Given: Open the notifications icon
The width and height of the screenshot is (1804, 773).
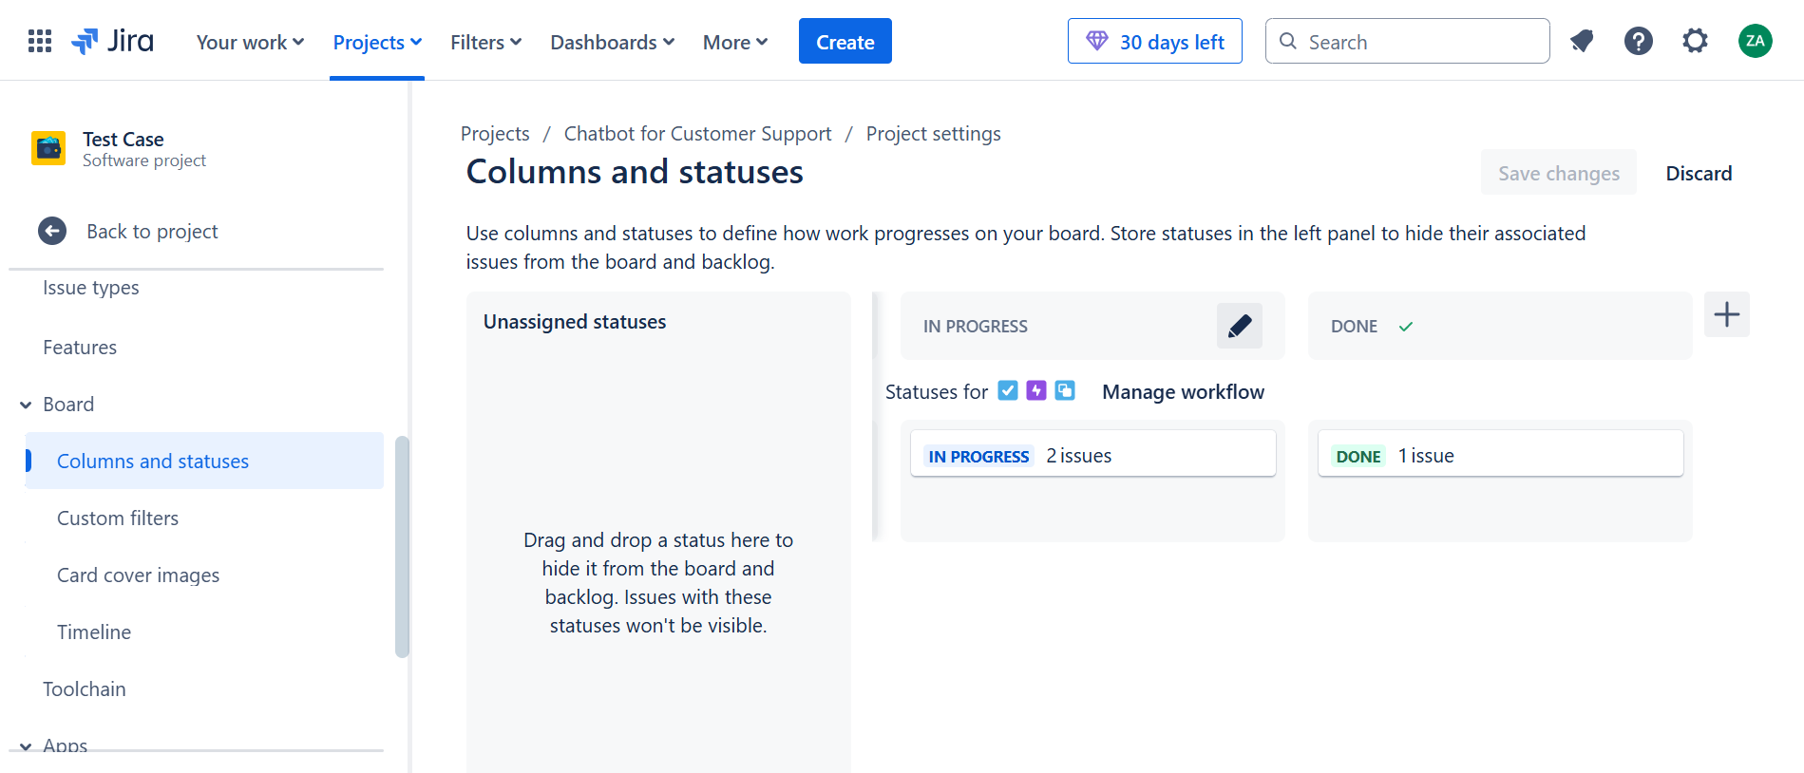Looking at the screenshot, I should [x=1582, y=41].
